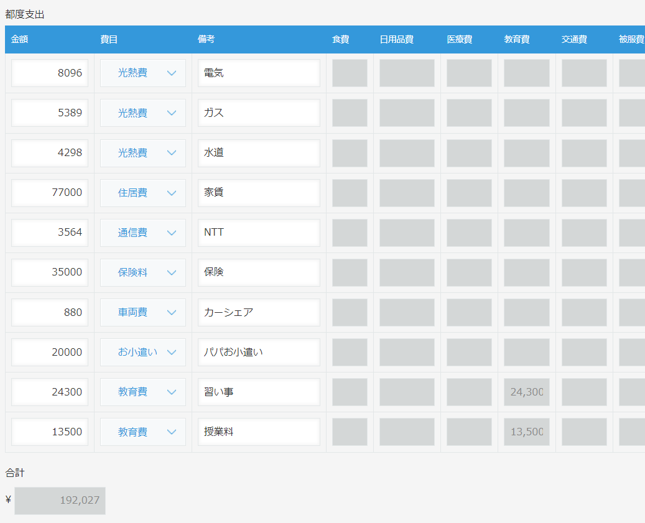Image resolution: width=645 pixels, height=523 pixels.
Task: Click the カーシェア remarks field
Action: coord(259,312)
